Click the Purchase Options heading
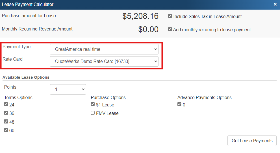The image size is (280, 153). point(108,97)
